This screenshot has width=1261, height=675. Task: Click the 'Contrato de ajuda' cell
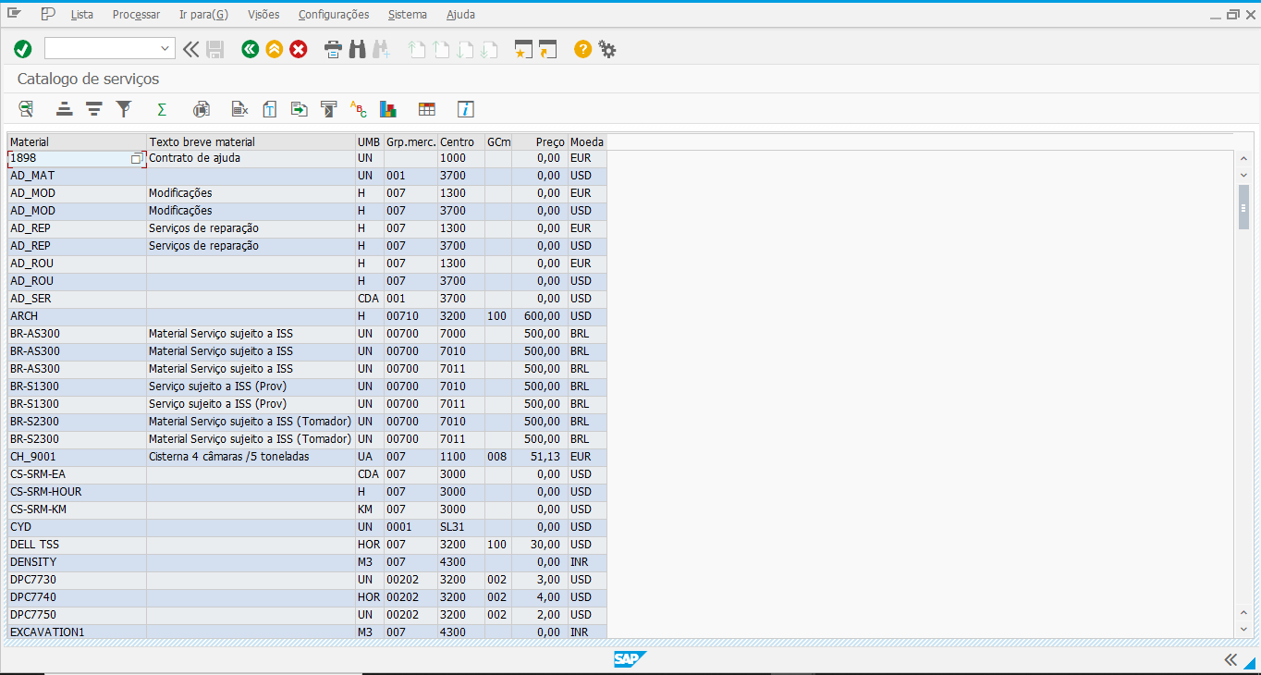(x=251, y=158)
